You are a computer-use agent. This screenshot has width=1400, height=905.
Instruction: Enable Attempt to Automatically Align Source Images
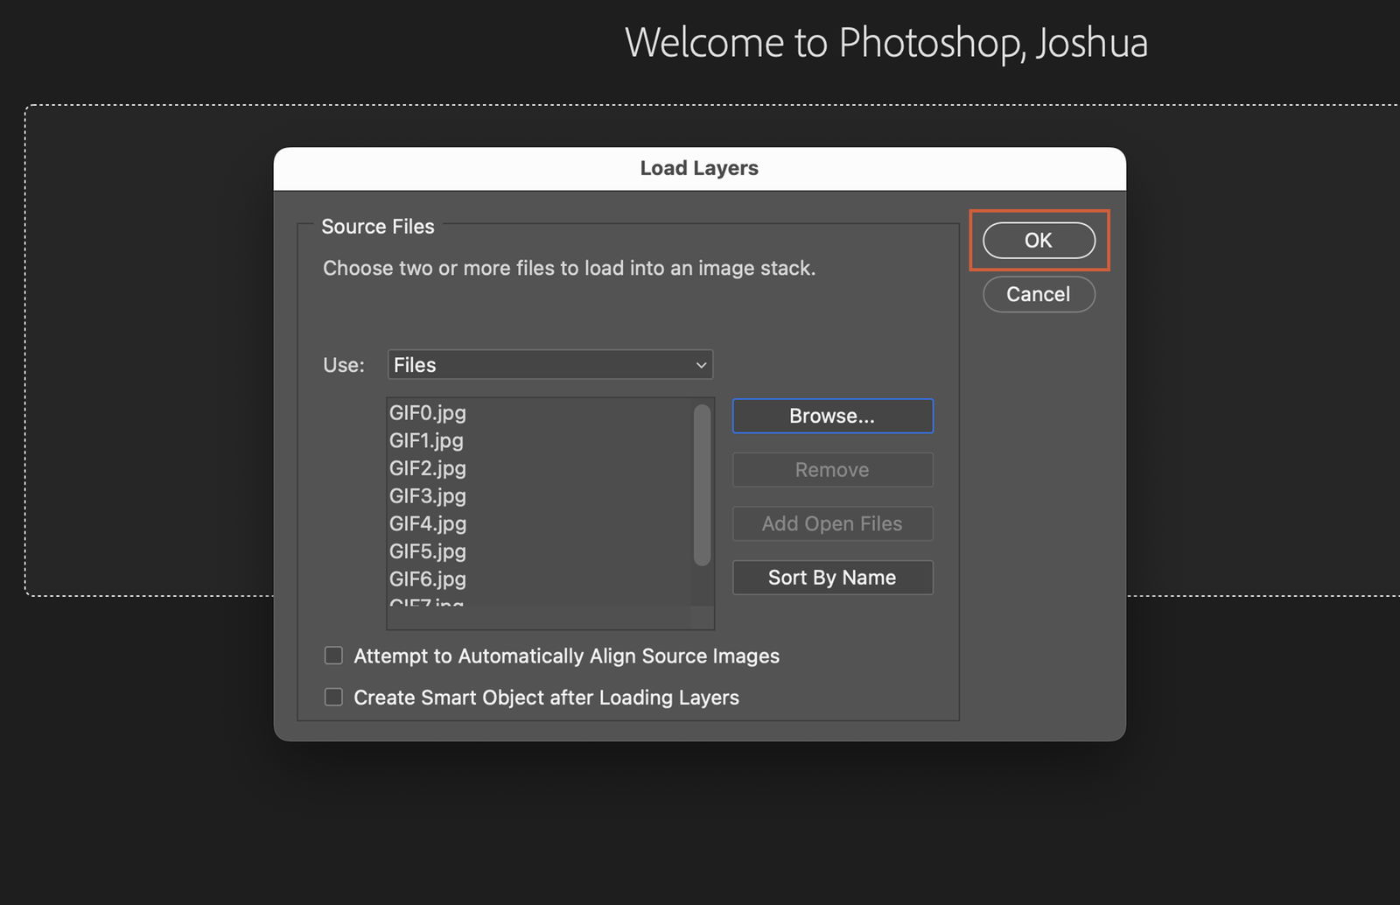[333, 655]
